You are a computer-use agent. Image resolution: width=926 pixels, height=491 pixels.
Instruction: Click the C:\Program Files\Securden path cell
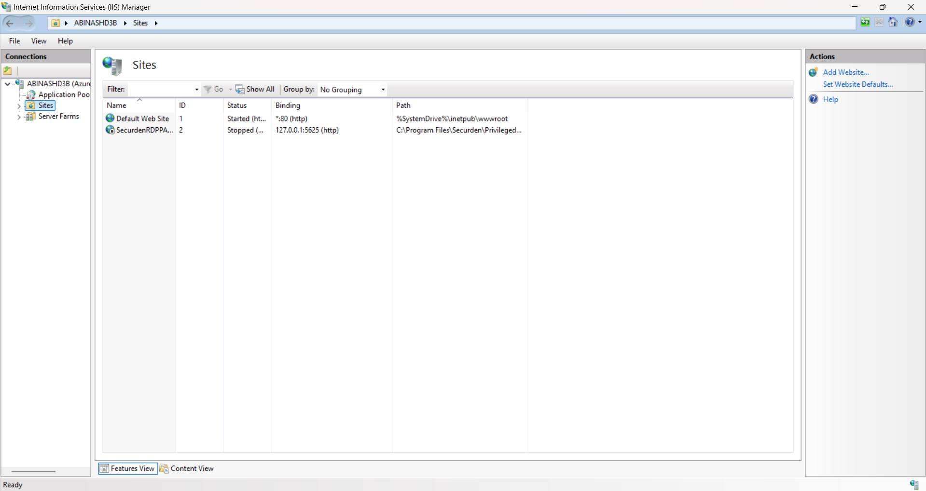(459, 130)
